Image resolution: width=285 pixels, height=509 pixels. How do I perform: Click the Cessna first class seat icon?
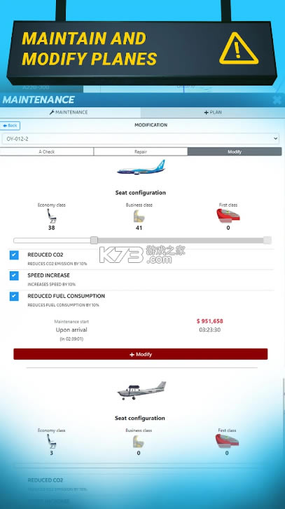pos(227,441)
